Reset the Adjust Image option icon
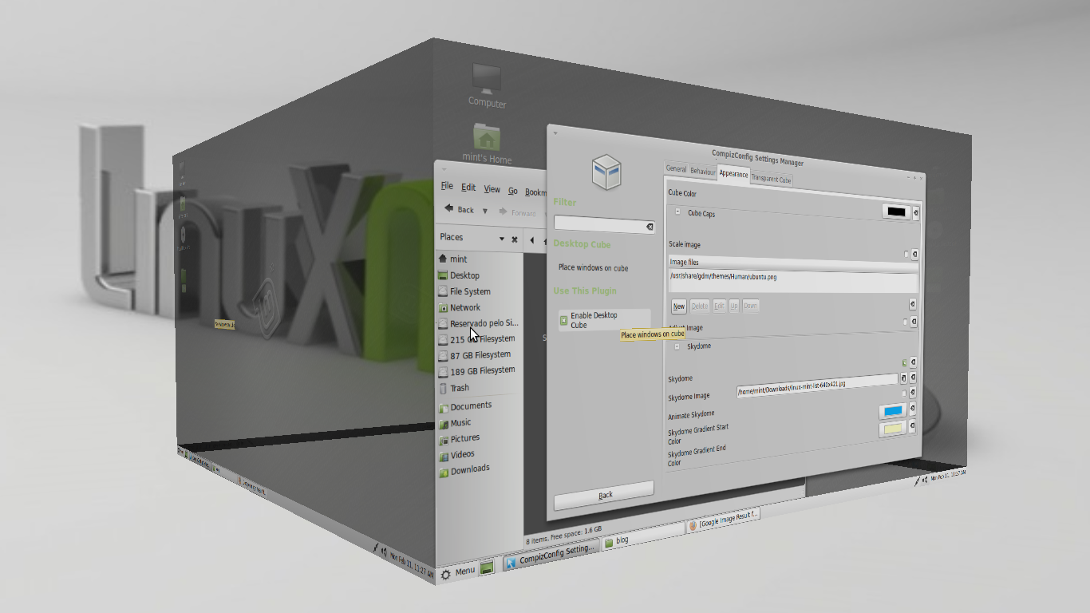 pyautogui.click(x=913, y=322)
